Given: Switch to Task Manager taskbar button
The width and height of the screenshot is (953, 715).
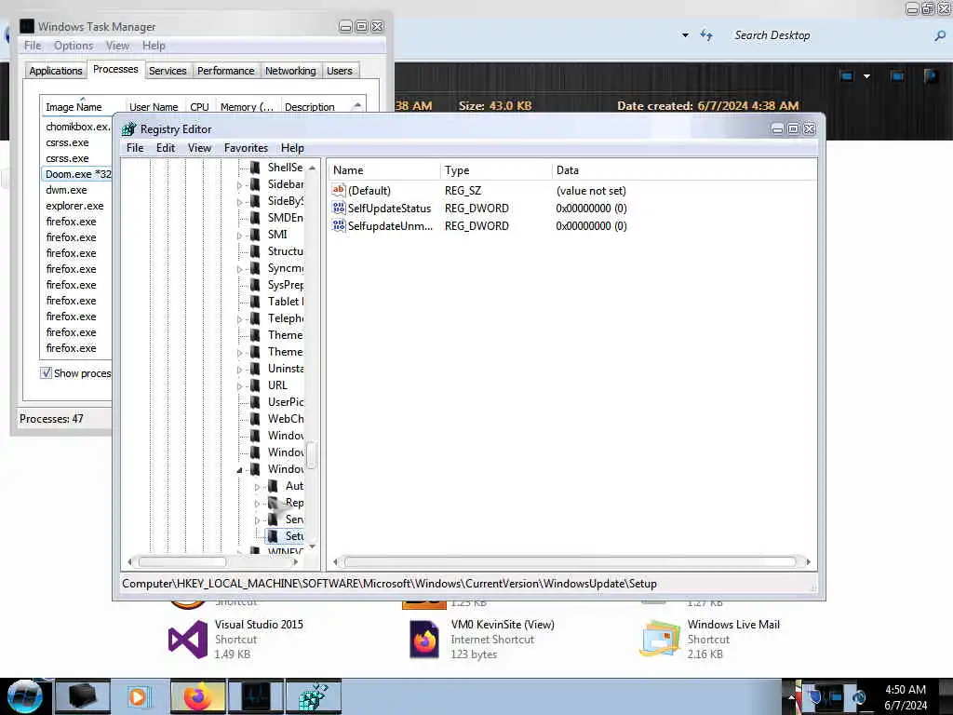Looking at the screenshot, I should (x=255, y=696).
